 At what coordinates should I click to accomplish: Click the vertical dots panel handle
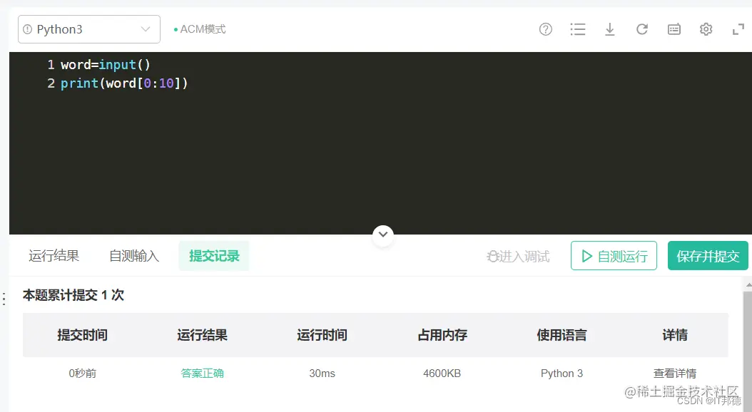4,299
